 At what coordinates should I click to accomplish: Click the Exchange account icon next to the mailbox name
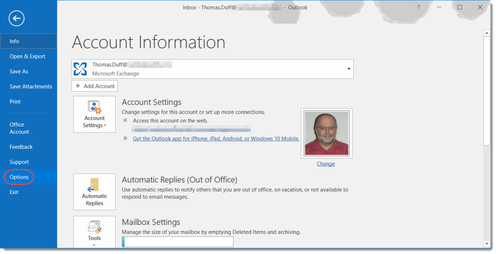click(80, 68)
